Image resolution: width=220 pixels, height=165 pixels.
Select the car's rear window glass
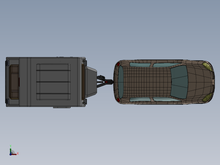(x=121, y=82)
